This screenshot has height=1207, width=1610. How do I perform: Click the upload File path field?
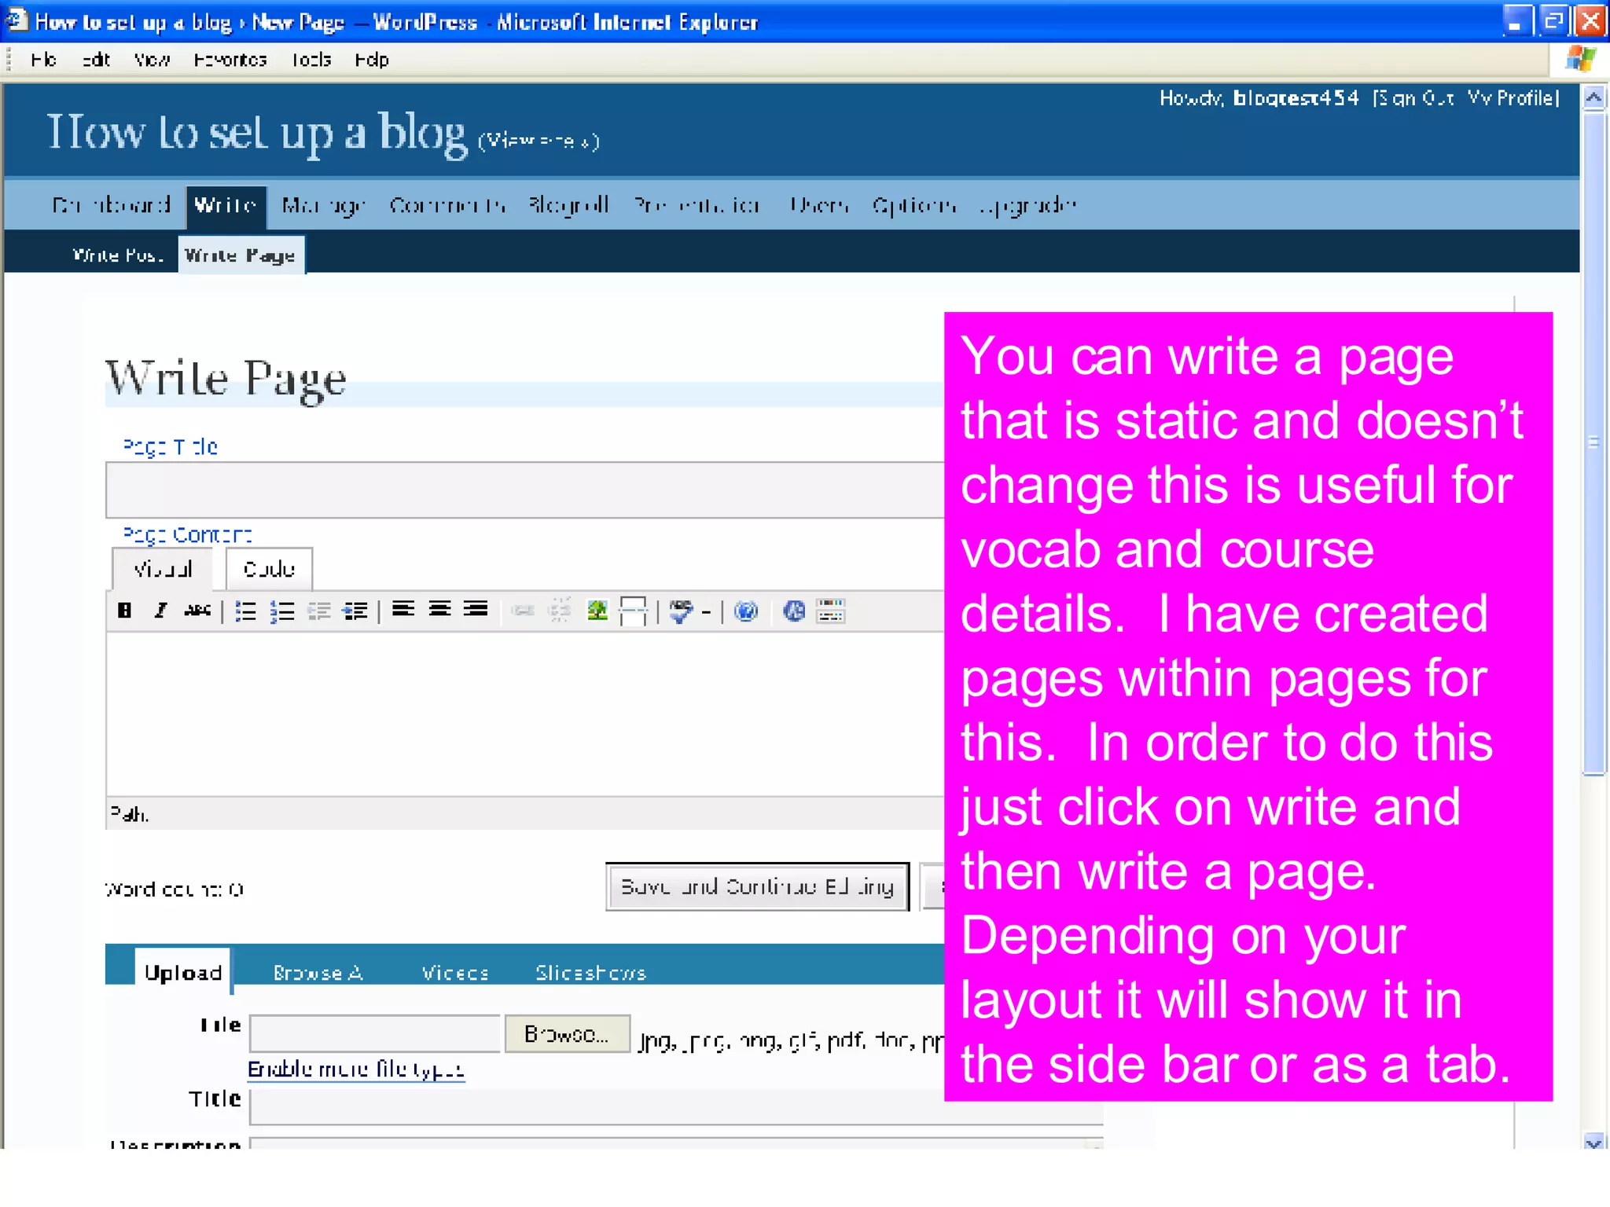(375, 1034)
